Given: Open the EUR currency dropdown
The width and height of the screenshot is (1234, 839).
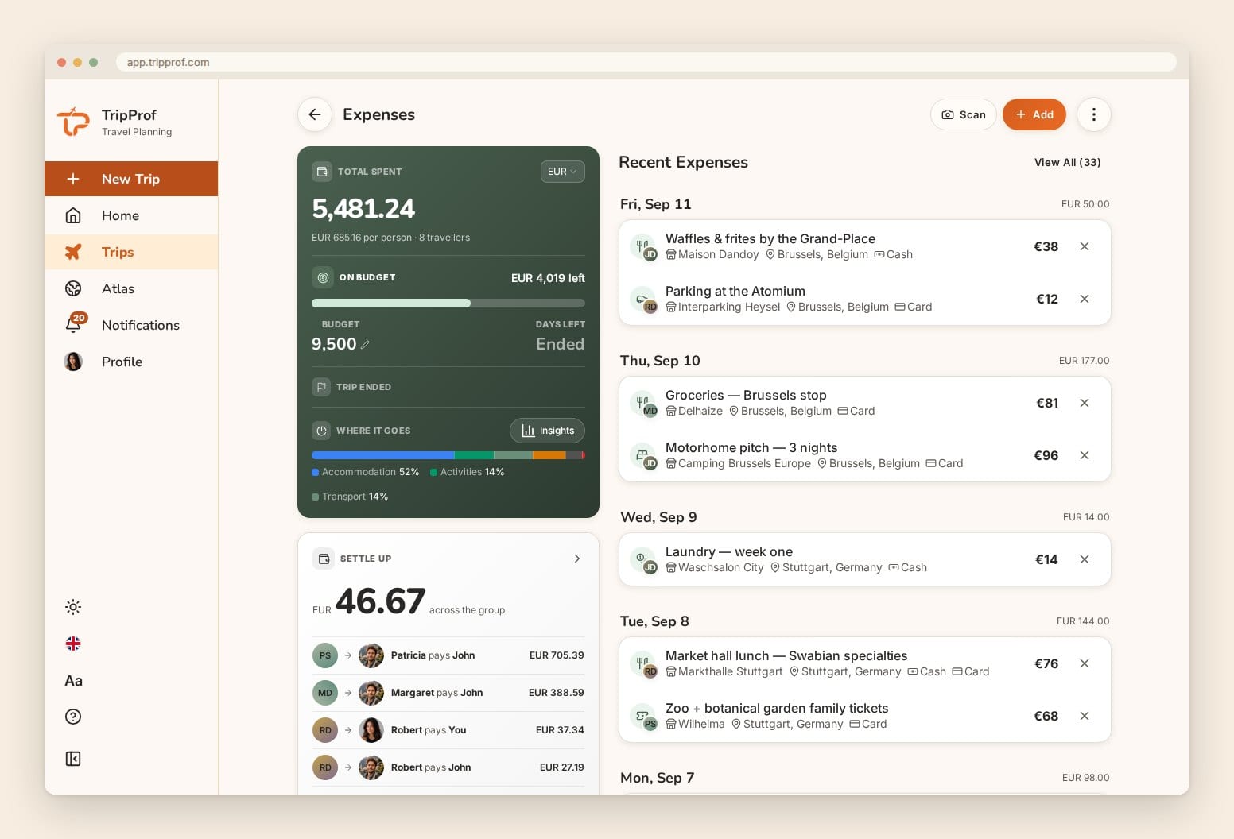Looking at the screenshot, I should pos(562,172).
